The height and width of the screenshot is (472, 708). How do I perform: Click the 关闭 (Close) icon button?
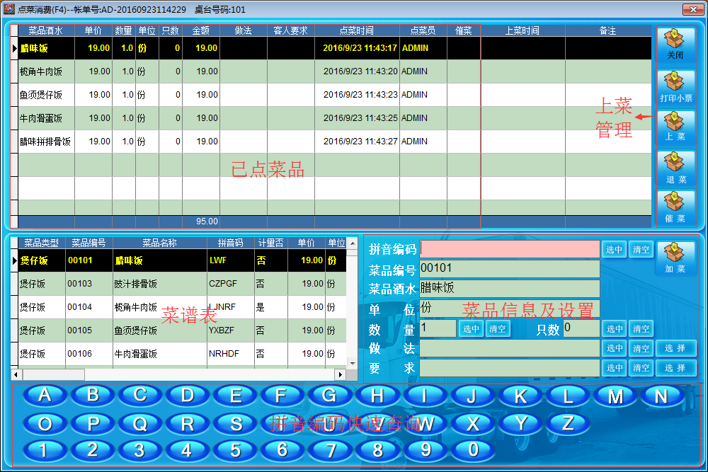pos(675,45)
